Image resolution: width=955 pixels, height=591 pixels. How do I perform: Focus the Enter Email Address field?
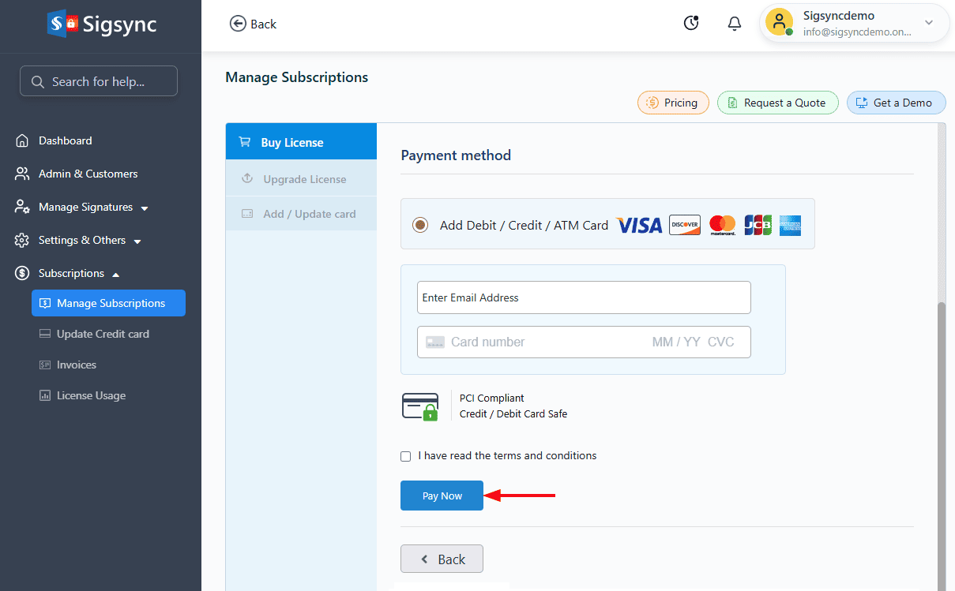pyautogui.click(x=583, y=297)
